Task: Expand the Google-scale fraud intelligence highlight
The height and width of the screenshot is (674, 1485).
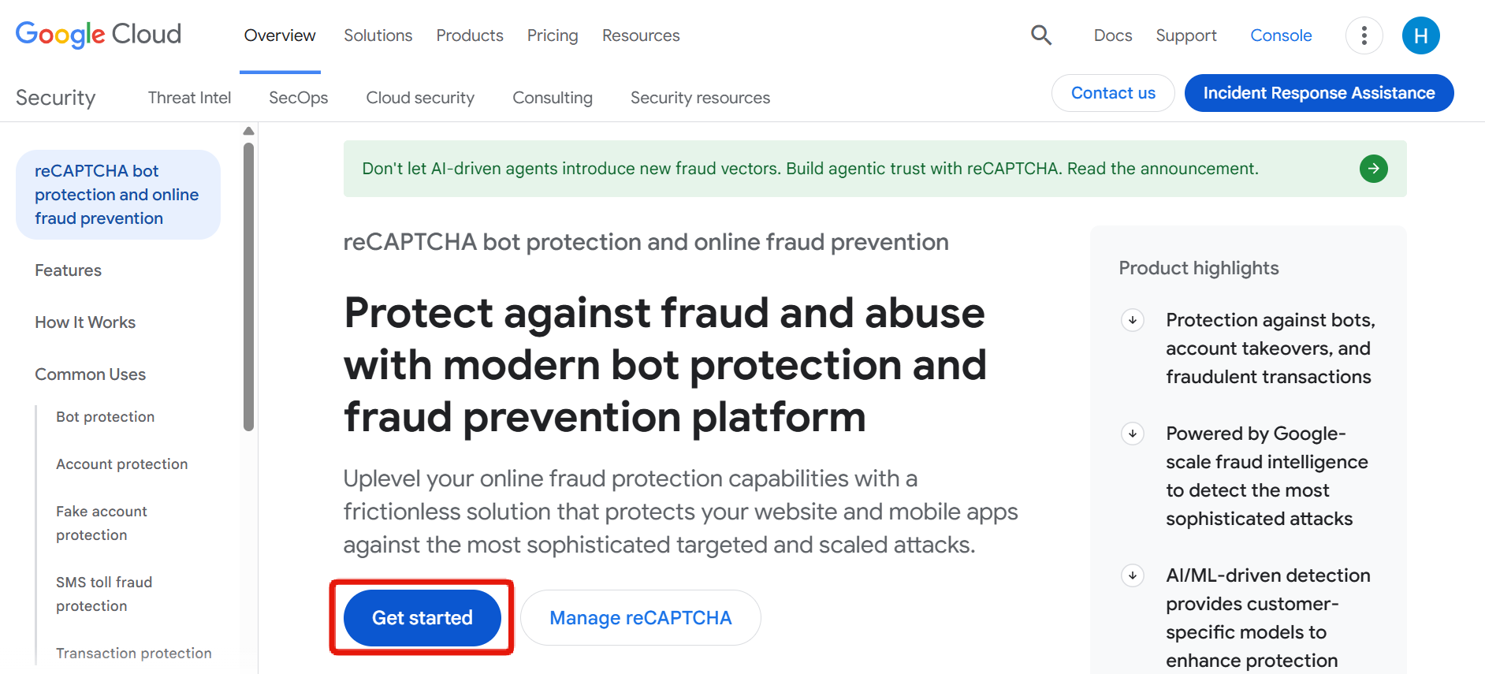Action: tap(1133, 434)
